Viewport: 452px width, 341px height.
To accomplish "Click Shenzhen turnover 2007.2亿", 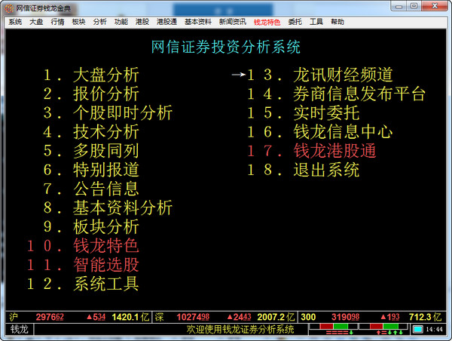I will point(276,317).
